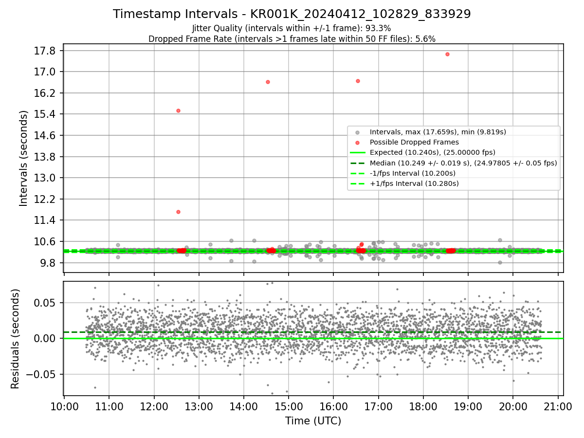Click the '18:00' x-axis tick label
The image size is (584, 438).
coord(423,406)
